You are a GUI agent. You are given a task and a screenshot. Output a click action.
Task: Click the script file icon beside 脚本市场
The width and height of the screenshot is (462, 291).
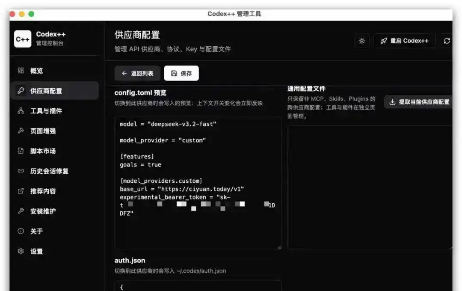tap(21, 151)
